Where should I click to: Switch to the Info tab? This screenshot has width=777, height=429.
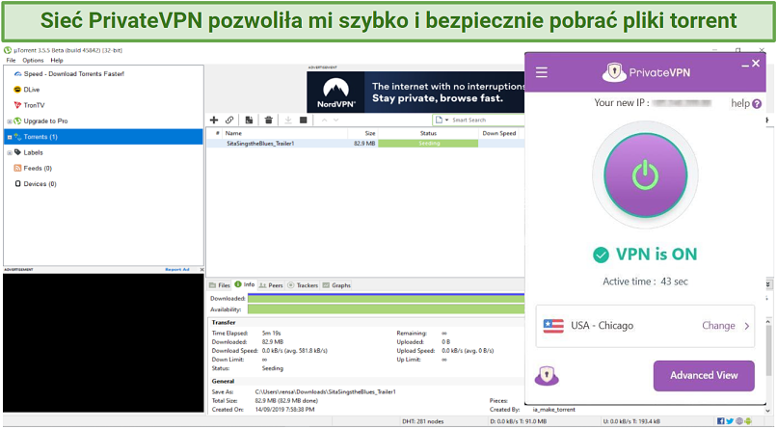point(245,284)
